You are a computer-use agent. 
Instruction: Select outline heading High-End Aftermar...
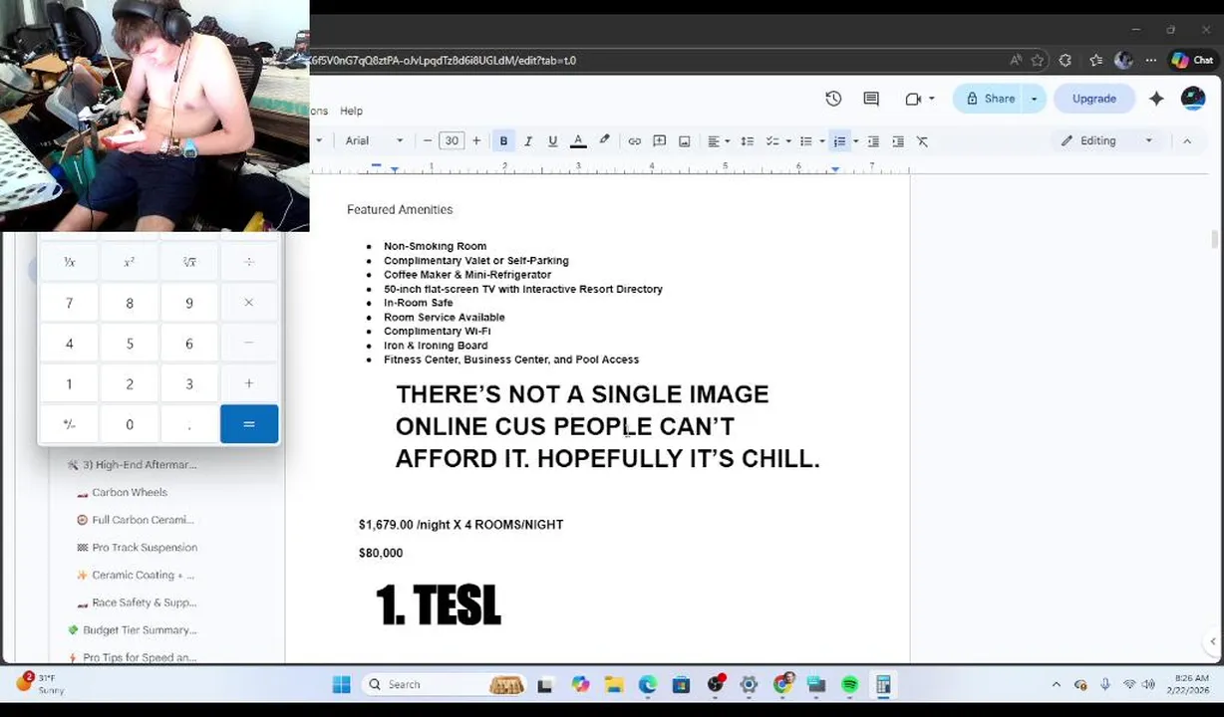(140, 464)
